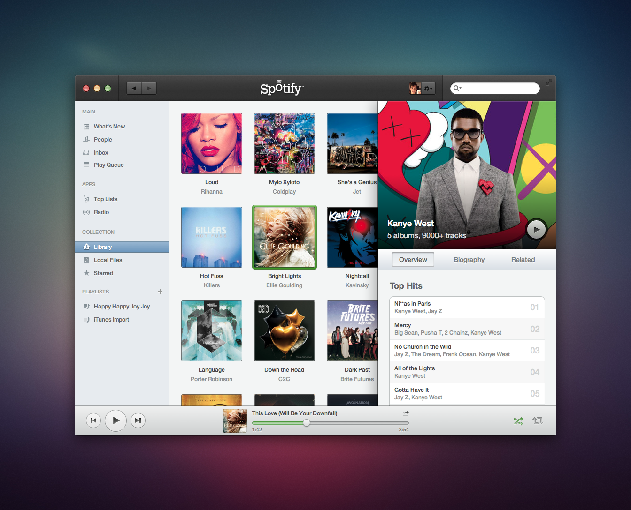Click the Killers artist link
Viewport: 631px width, 510px height.
(212, 285)
